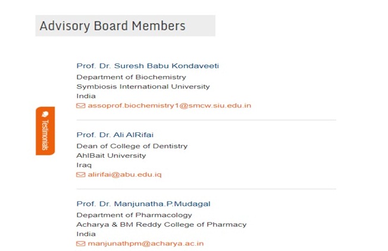This screenshot has width=388, height=251.
Task: Click Department of Biochemistry text
Action: coord(131,77)
